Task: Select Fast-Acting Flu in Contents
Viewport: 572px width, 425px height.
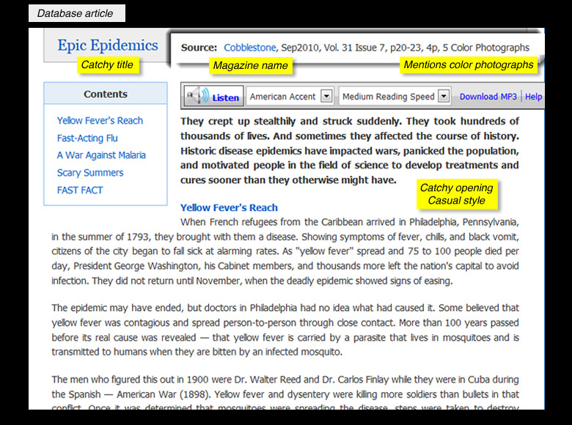Action: tap(87, 138)
